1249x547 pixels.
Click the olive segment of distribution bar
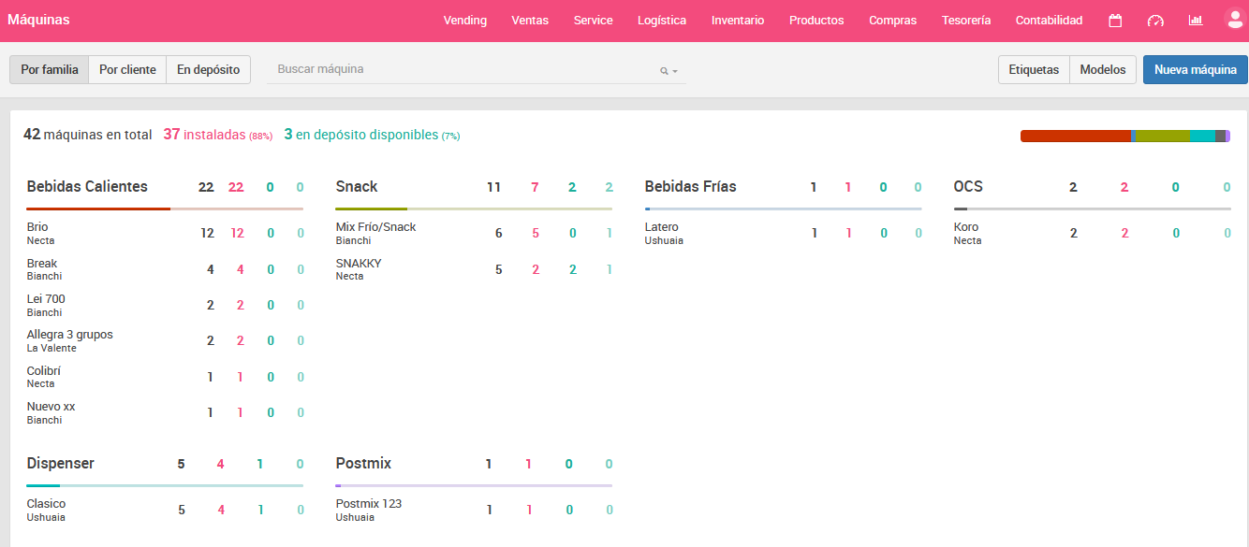click(x=1163, y=137)
